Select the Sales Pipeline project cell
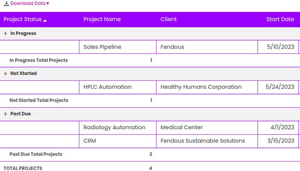Screen dimensions: 300x171 [x=102, y=47]
